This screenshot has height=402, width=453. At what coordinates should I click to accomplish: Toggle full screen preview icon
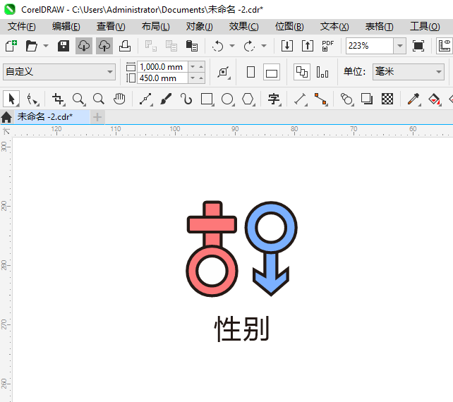(x=418, y=46)
